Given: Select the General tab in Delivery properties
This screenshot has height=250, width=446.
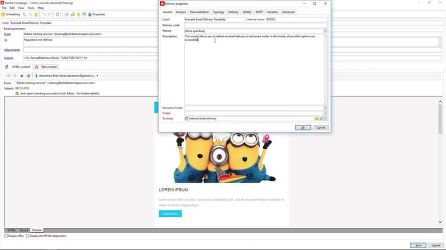Looking at the screenshot, I should 167,12.
